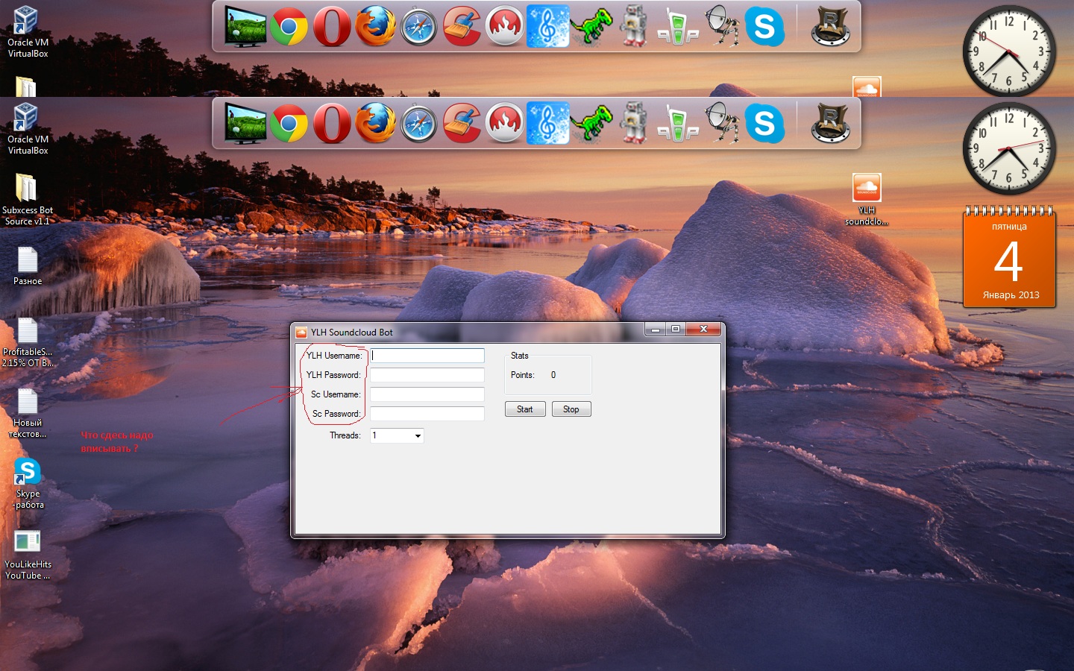The width and height of the screenshot is (1074, 671).
Task: Click the YLH Soundcloud Bot title bar icon
Action: 301,333
